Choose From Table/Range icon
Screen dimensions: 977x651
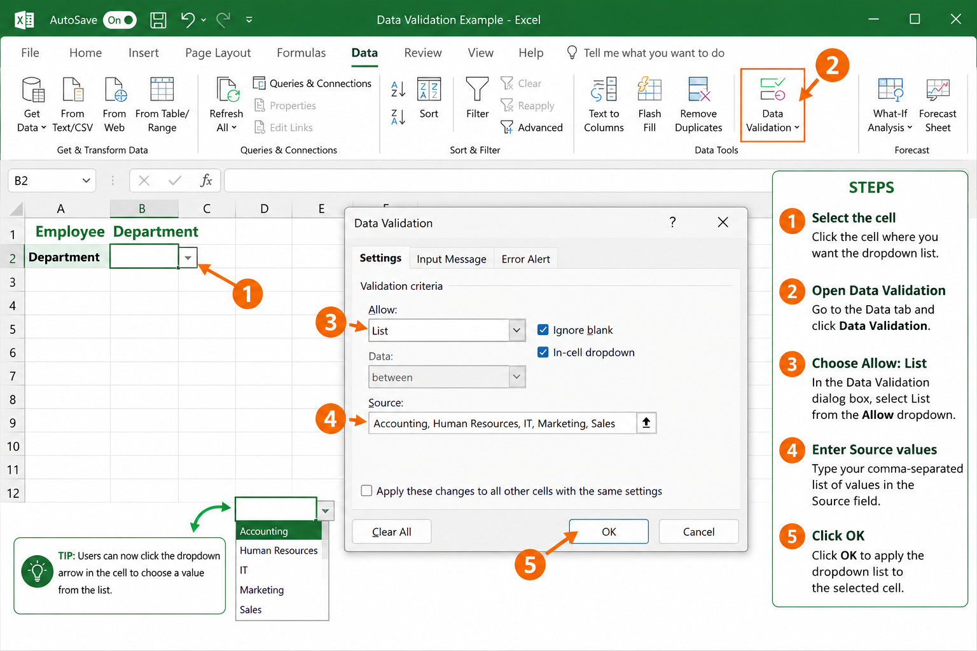point(162,90)
